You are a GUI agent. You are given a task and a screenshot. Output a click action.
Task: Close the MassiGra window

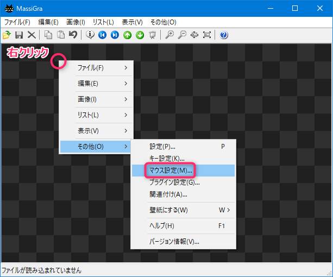pyautogui.click(x=320, y=9)
